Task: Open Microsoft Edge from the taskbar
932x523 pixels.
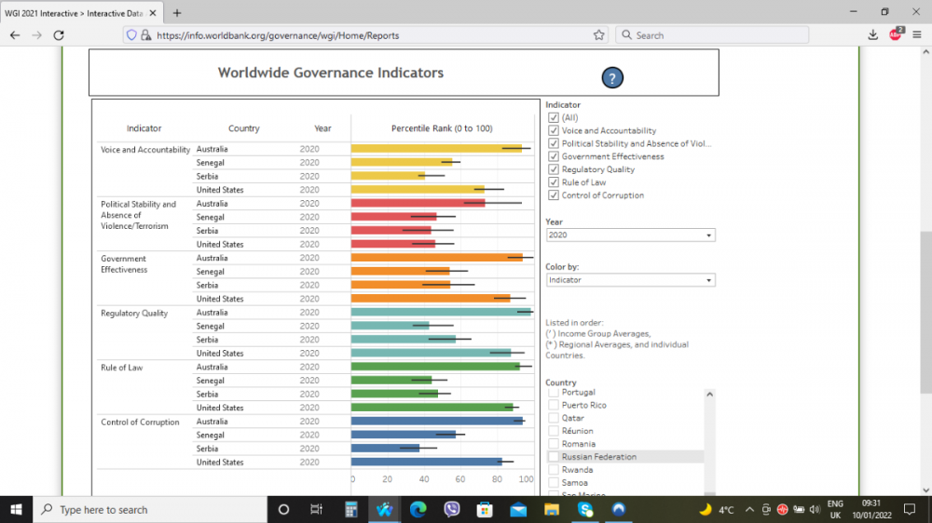Action: 418,509
